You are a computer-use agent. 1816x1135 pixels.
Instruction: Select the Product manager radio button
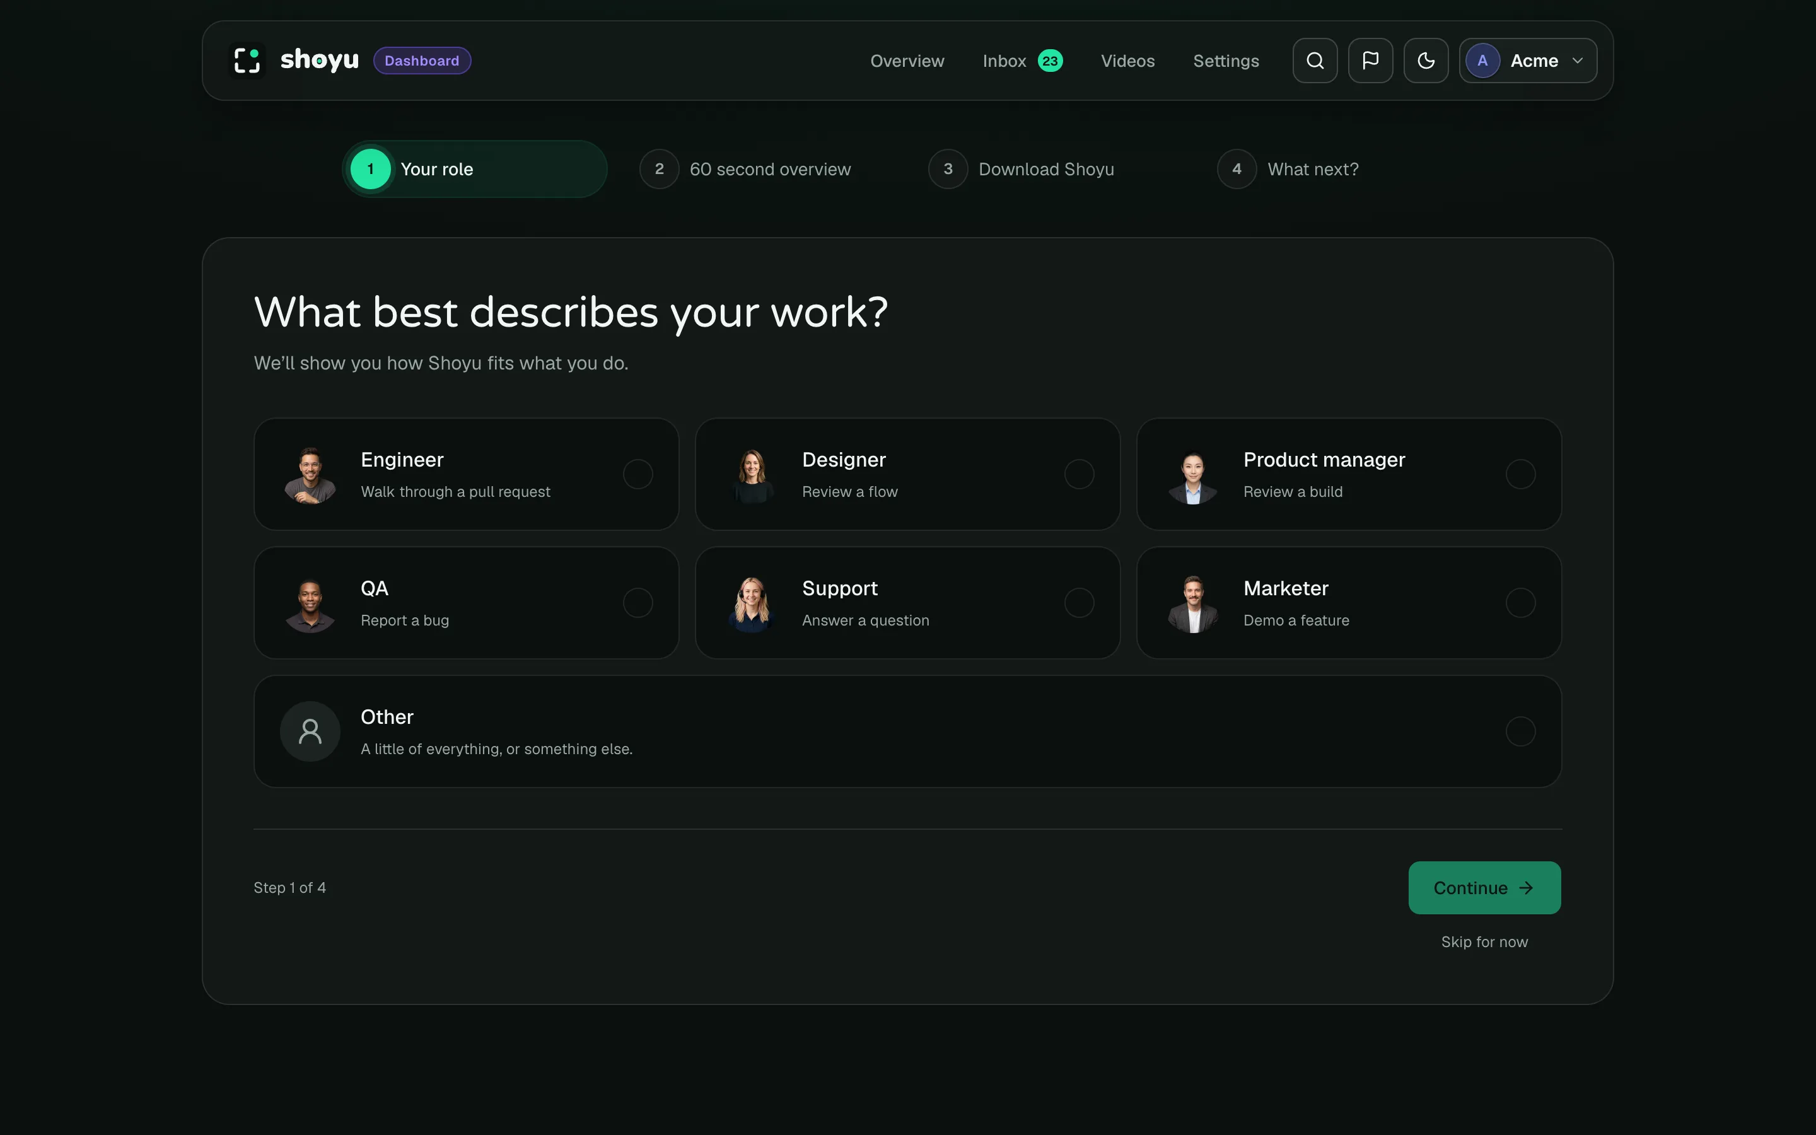tap(1520, 474)
